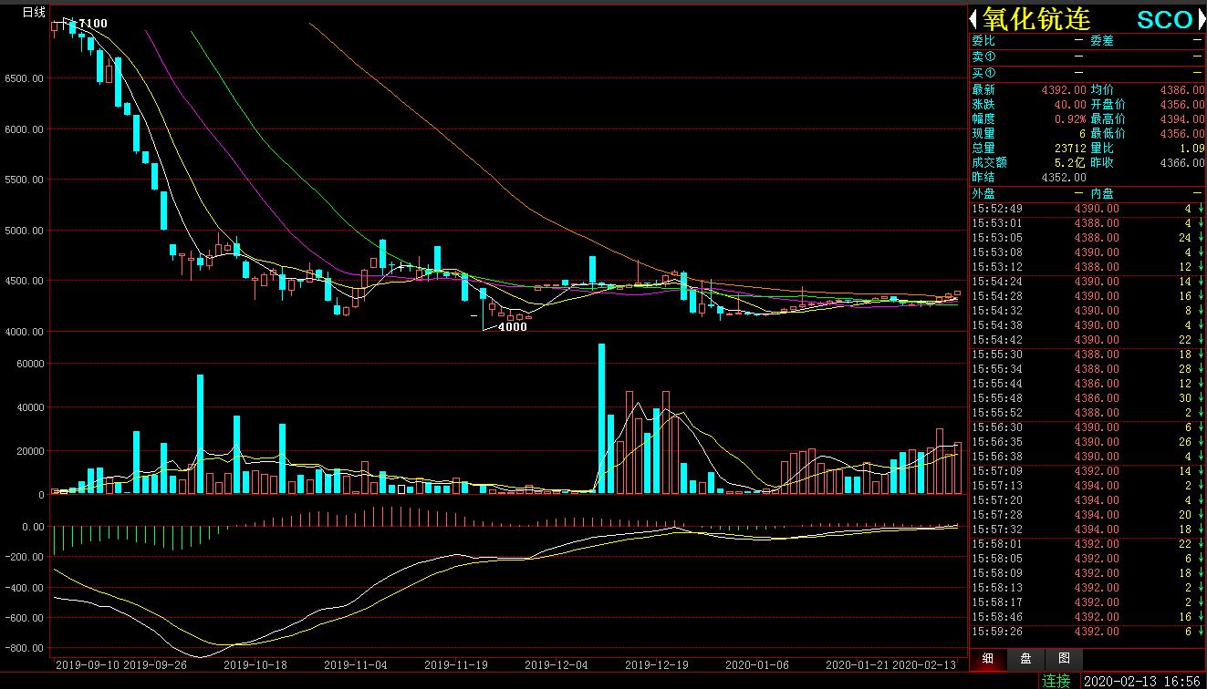Click the 总量 value 23712
1207x689 pixels.
(1069, 149)
